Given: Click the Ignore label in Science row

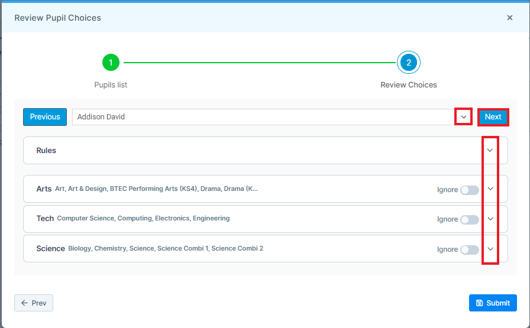Looking at the screenshot, I should coord(447,249).
